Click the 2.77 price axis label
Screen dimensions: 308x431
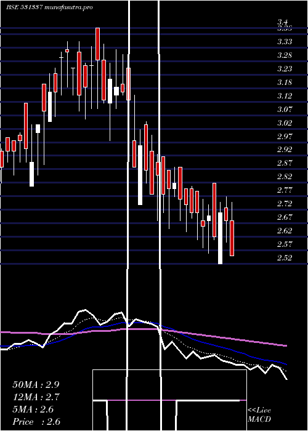pos(285,190)
